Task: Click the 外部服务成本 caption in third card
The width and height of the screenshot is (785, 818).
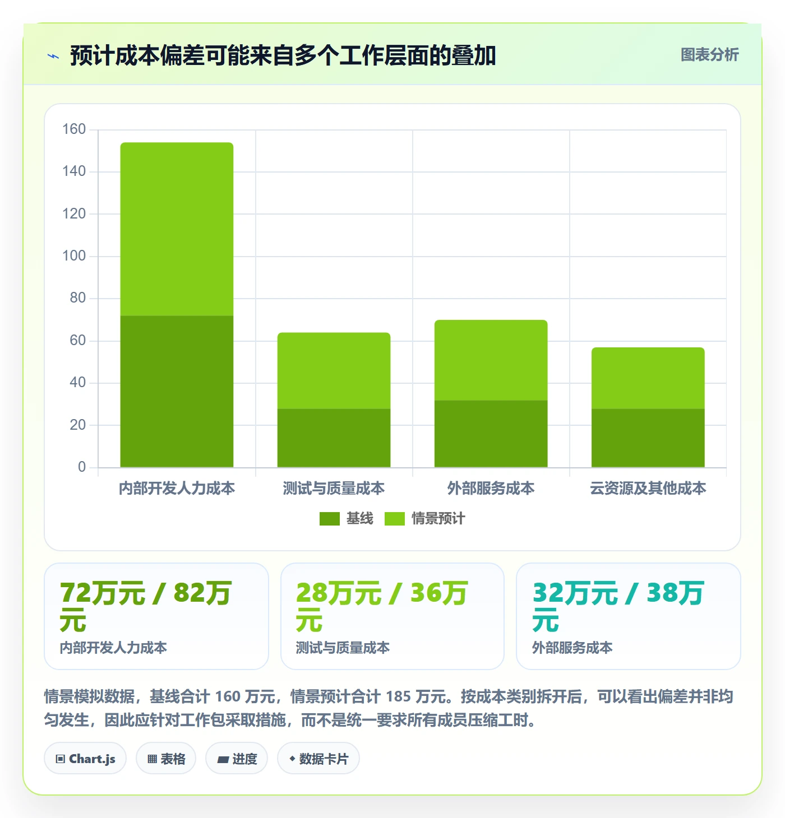Action: point(572,648)
